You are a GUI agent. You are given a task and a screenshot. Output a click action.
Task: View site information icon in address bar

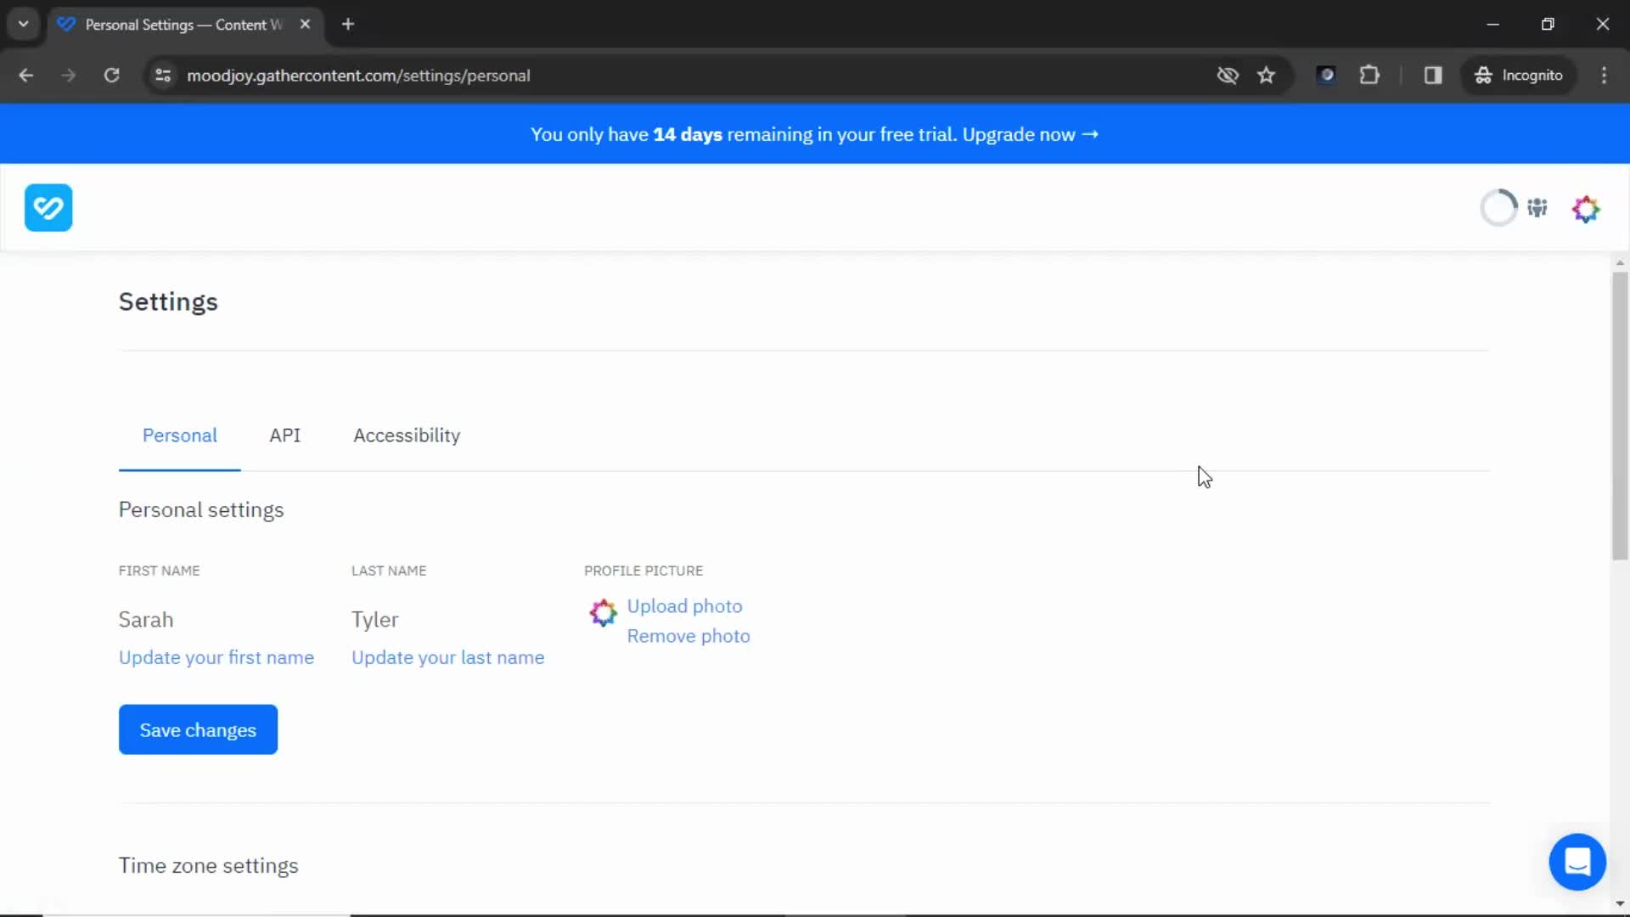[163, 76]
